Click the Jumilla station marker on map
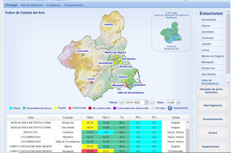231x153 pixels. (109, 29)
